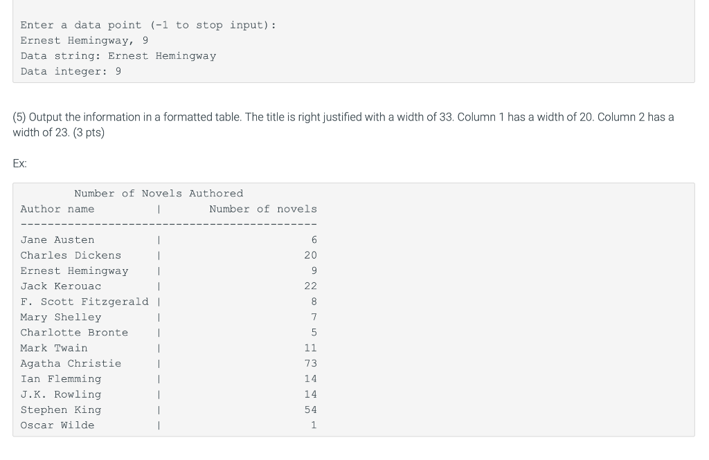Click the F. Scott Fitzgerald entry
This screenshot has width=709, height=460.
click(x=84, y=302)
